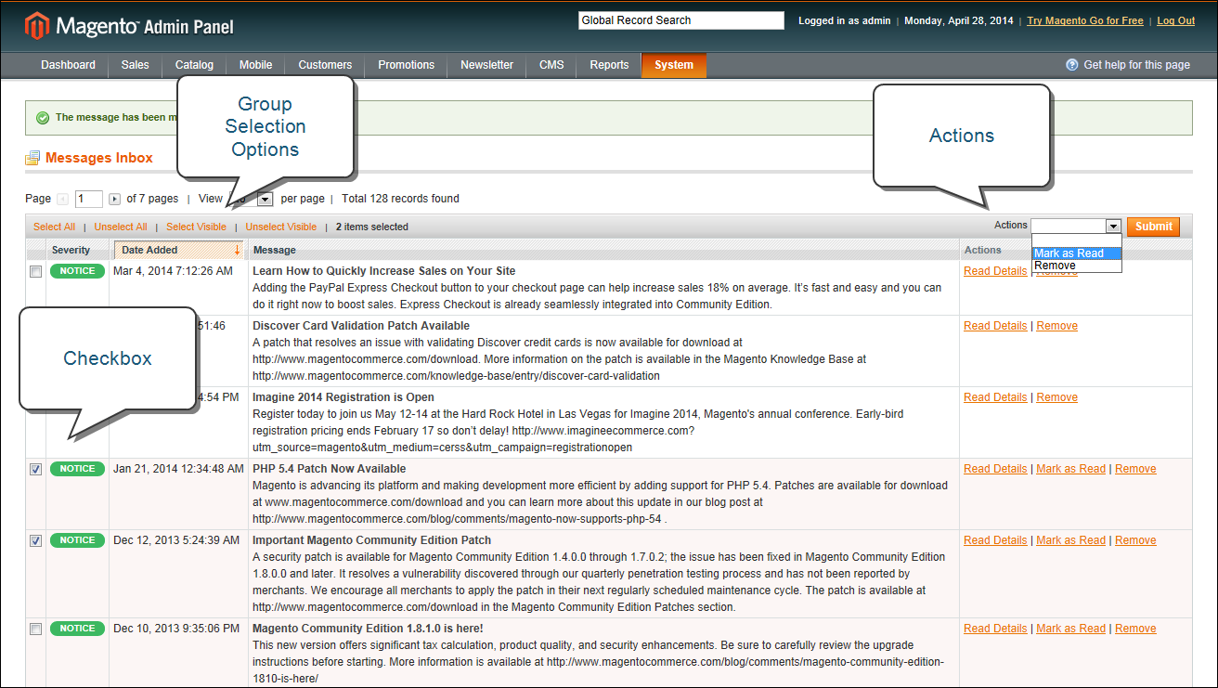Click Get help for this page
The width and height of the screenshot is (1218, 688).
click(1136, 65)
